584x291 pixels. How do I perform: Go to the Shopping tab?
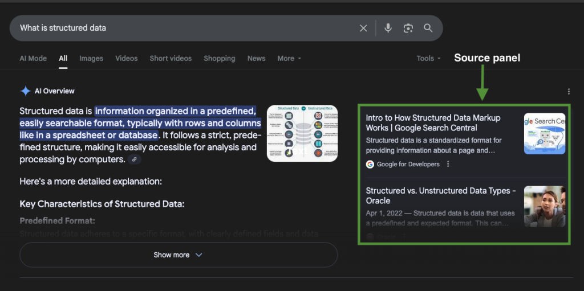(219, 58)
